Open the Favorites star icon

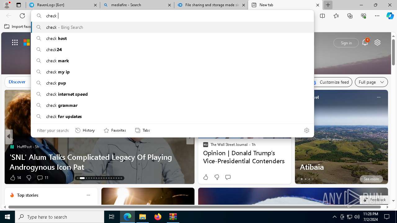pos(336,16)
